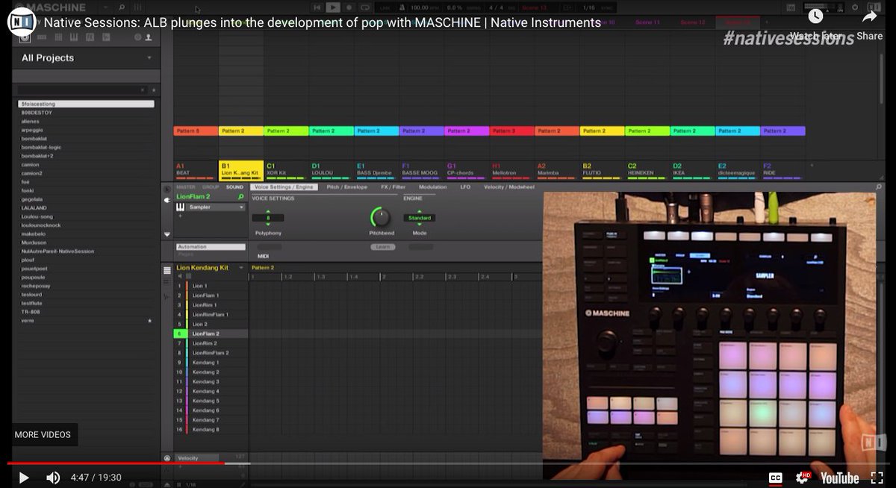Toggle factory content icon in browser
The height and width of the screenshot is (488, 896).
point(139,36)
